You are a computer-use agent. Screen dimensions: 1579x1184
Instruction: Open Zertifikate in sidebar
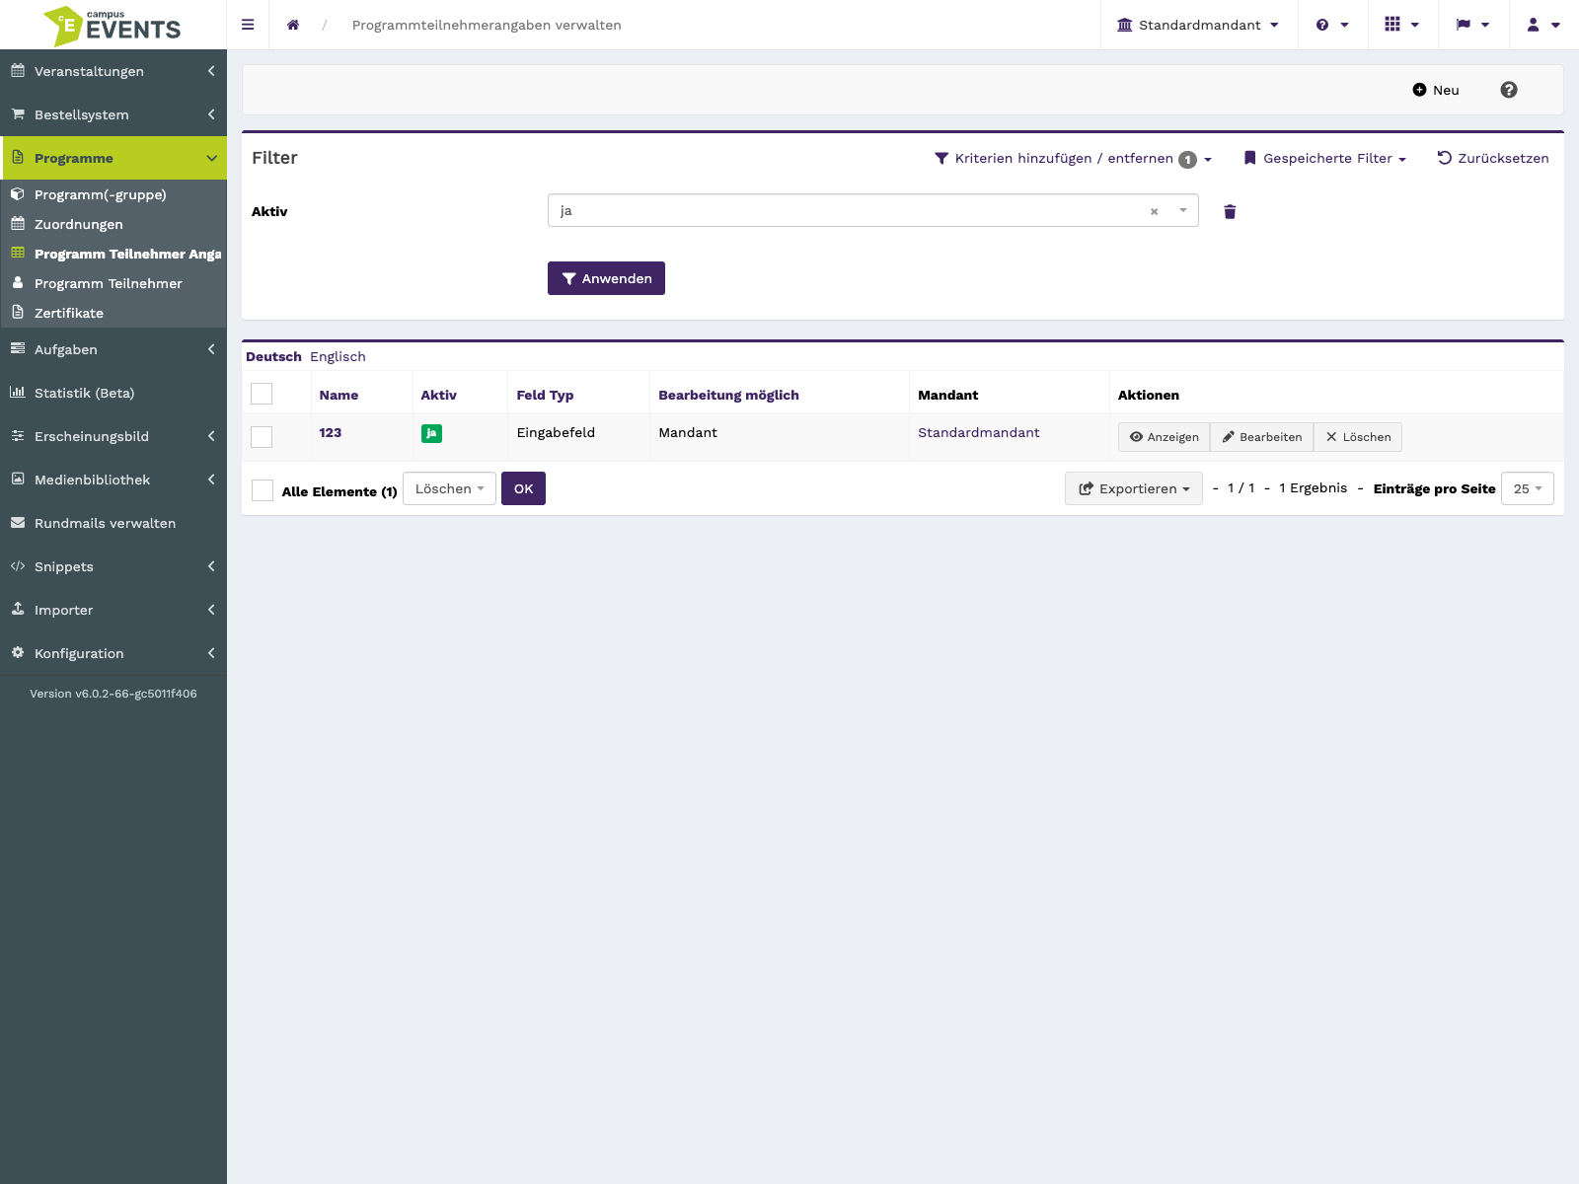(113, 313)
